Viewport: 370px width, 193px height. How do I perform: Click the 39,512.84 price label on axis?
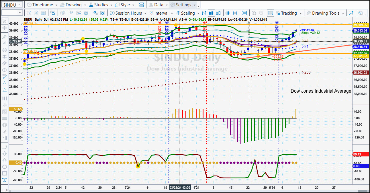pos(360,30)
